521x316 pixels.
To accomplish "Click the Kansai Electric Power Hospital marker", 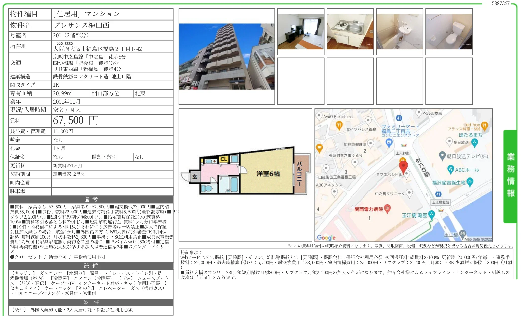I will (x=387, y=208).
